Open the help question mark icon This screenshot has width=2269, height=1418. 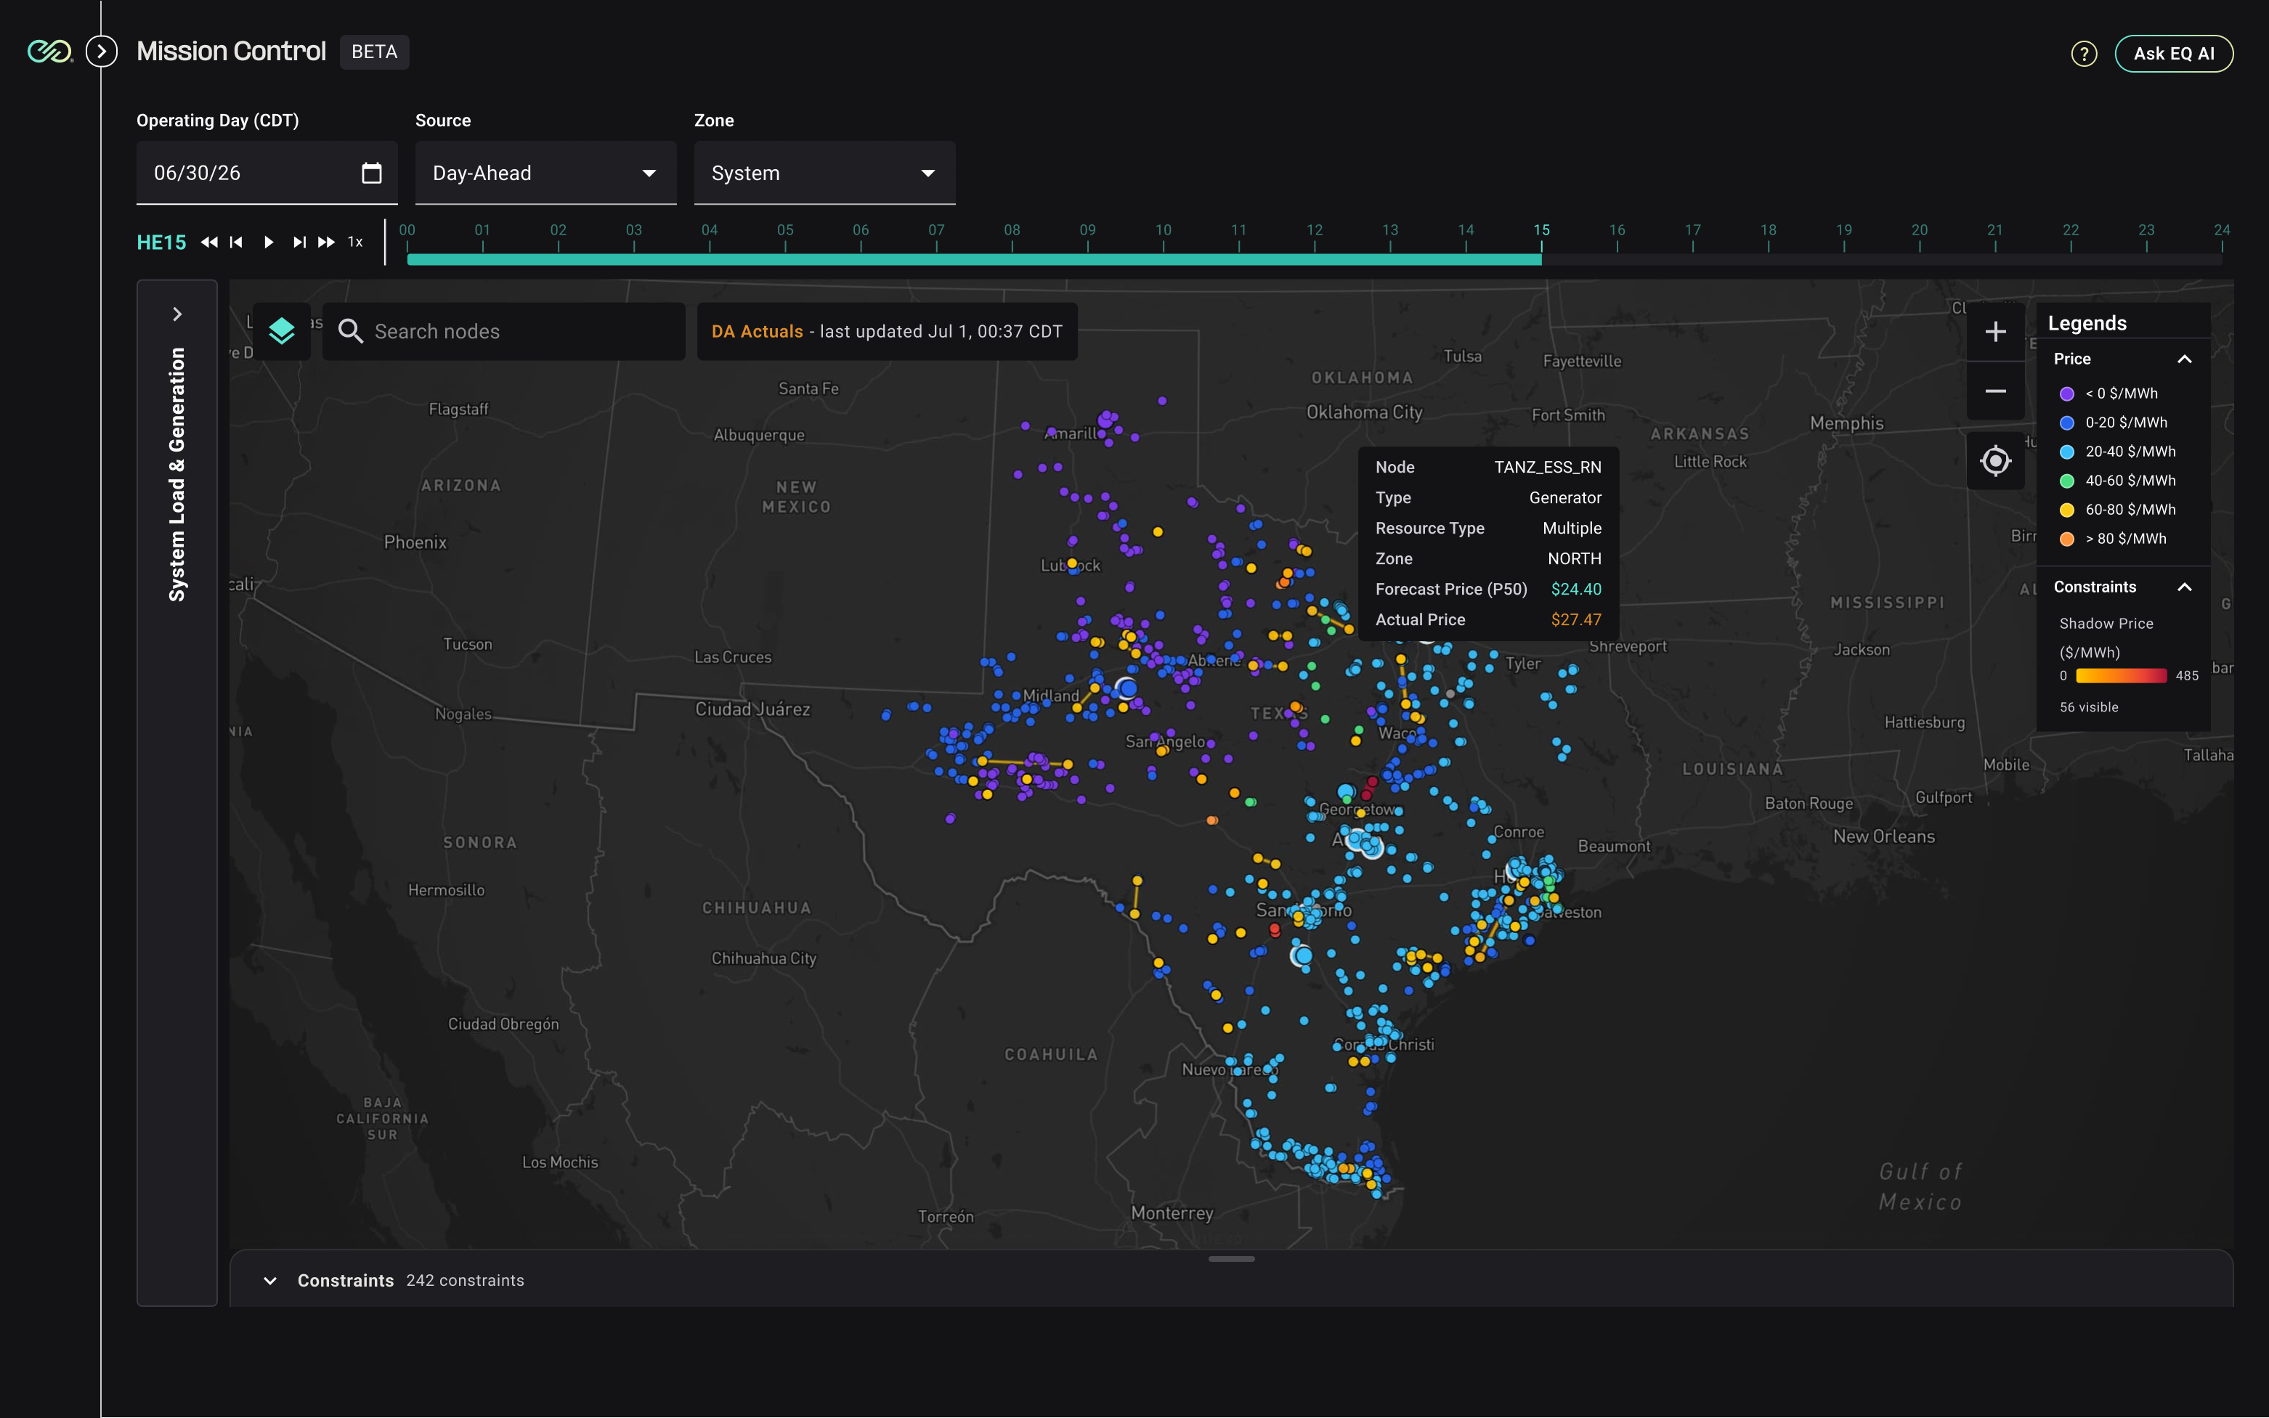pyautogui.click(x=2083, y=54)
